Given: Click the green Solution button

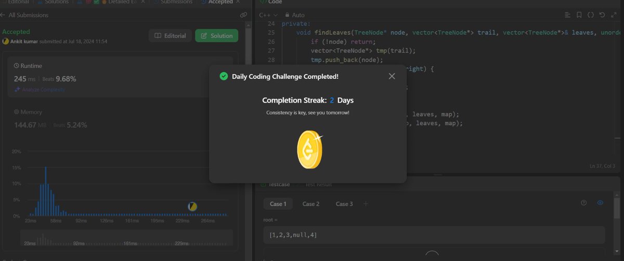Looking at the screenshot, I should [x=217, y=36].
